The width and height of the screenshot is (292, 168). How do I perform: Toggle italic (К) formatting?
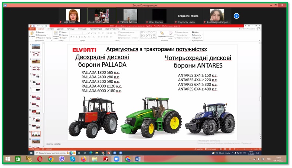point(74,37)
